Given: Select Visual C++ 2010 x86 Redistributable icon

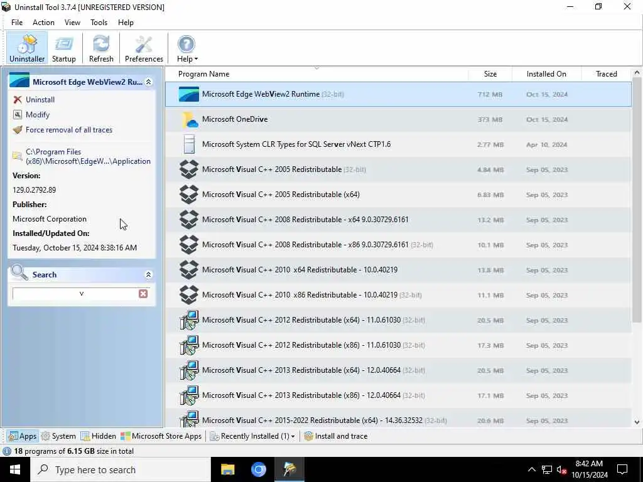Looking at the screenshot, I should (x=189, y=295).
